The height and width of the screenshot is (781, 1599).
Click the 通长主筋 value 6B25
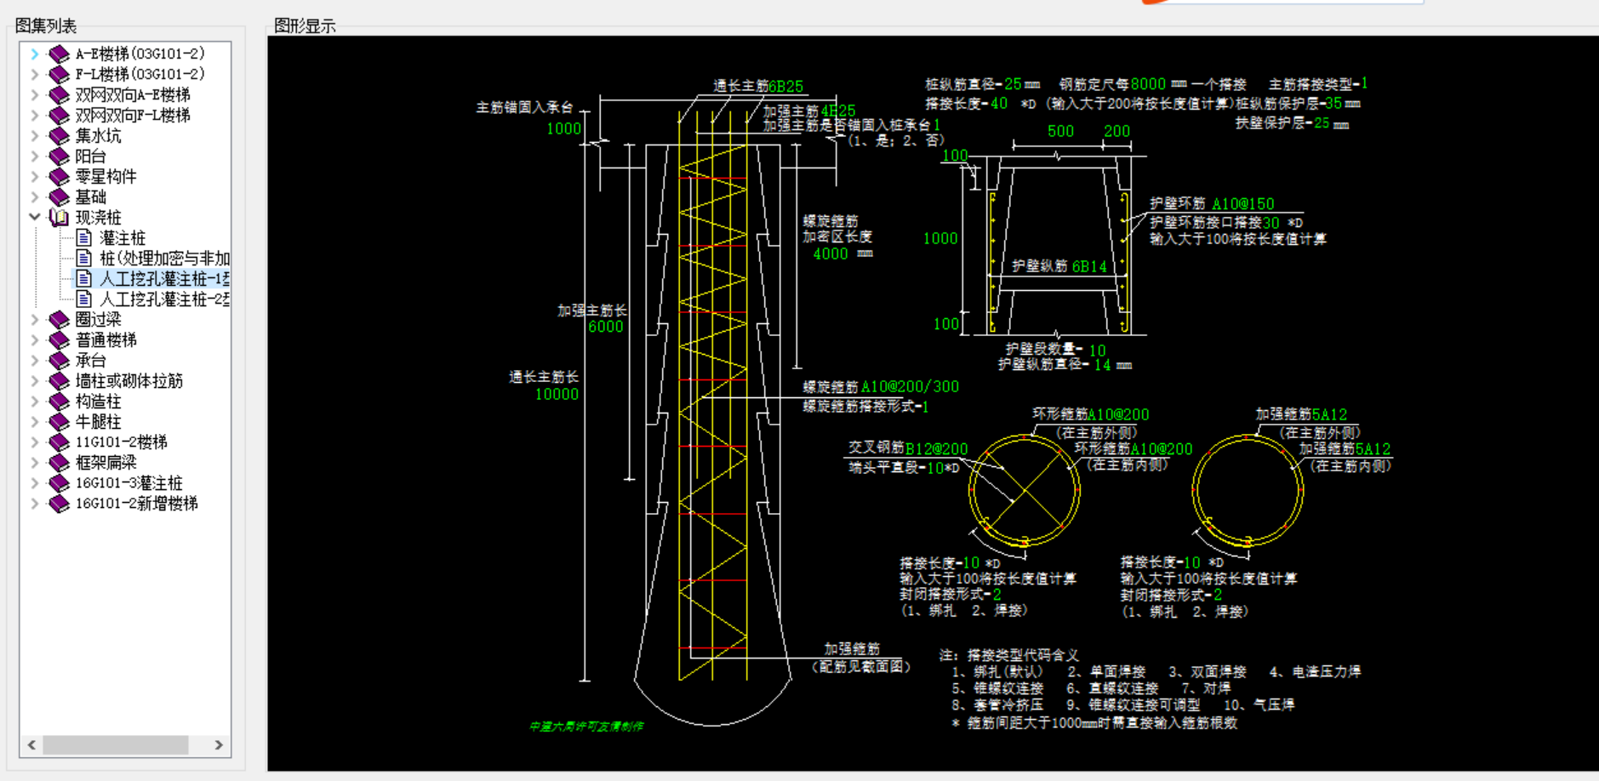coord(785,86)
